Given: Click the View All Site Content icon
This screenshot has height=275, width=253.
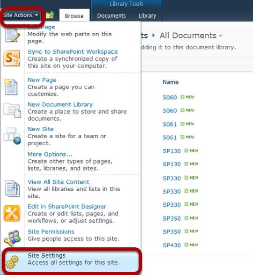Looking at the screenshot, I should (12, 188).
